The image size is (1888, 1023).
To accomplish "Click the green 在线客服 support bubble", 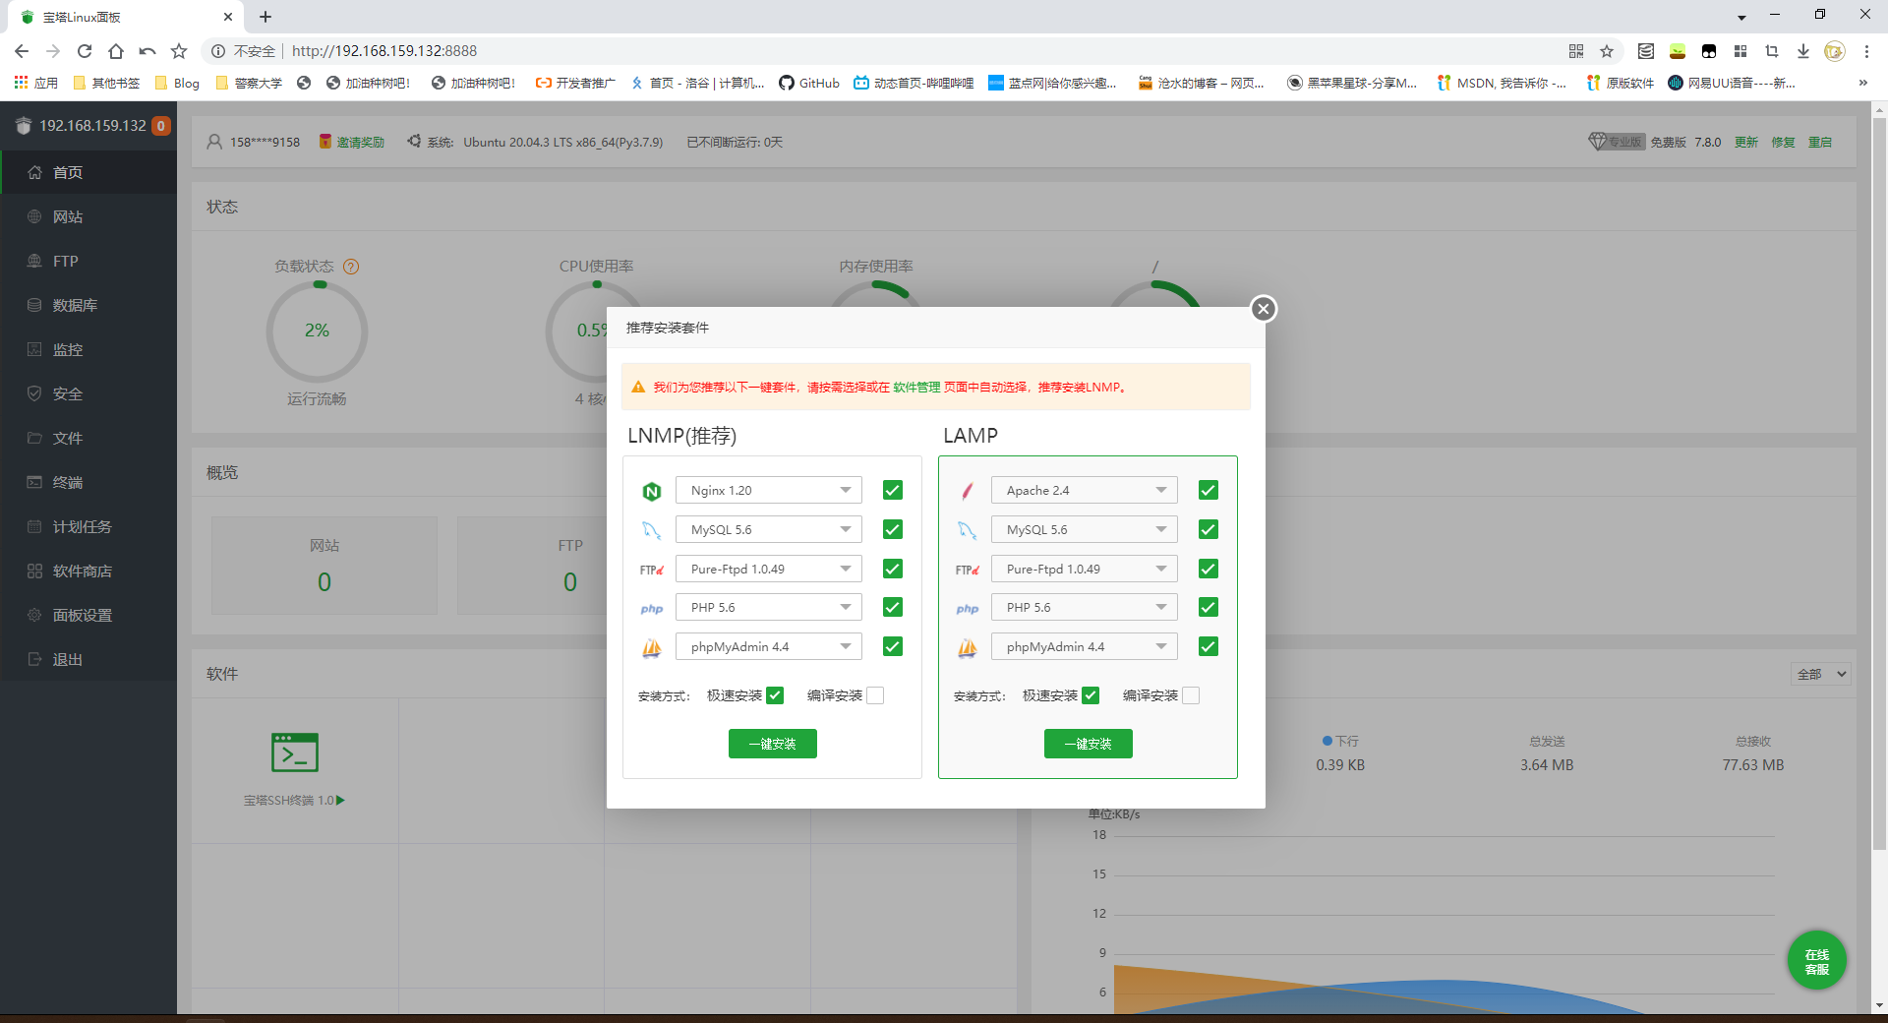I will 1816,960.
